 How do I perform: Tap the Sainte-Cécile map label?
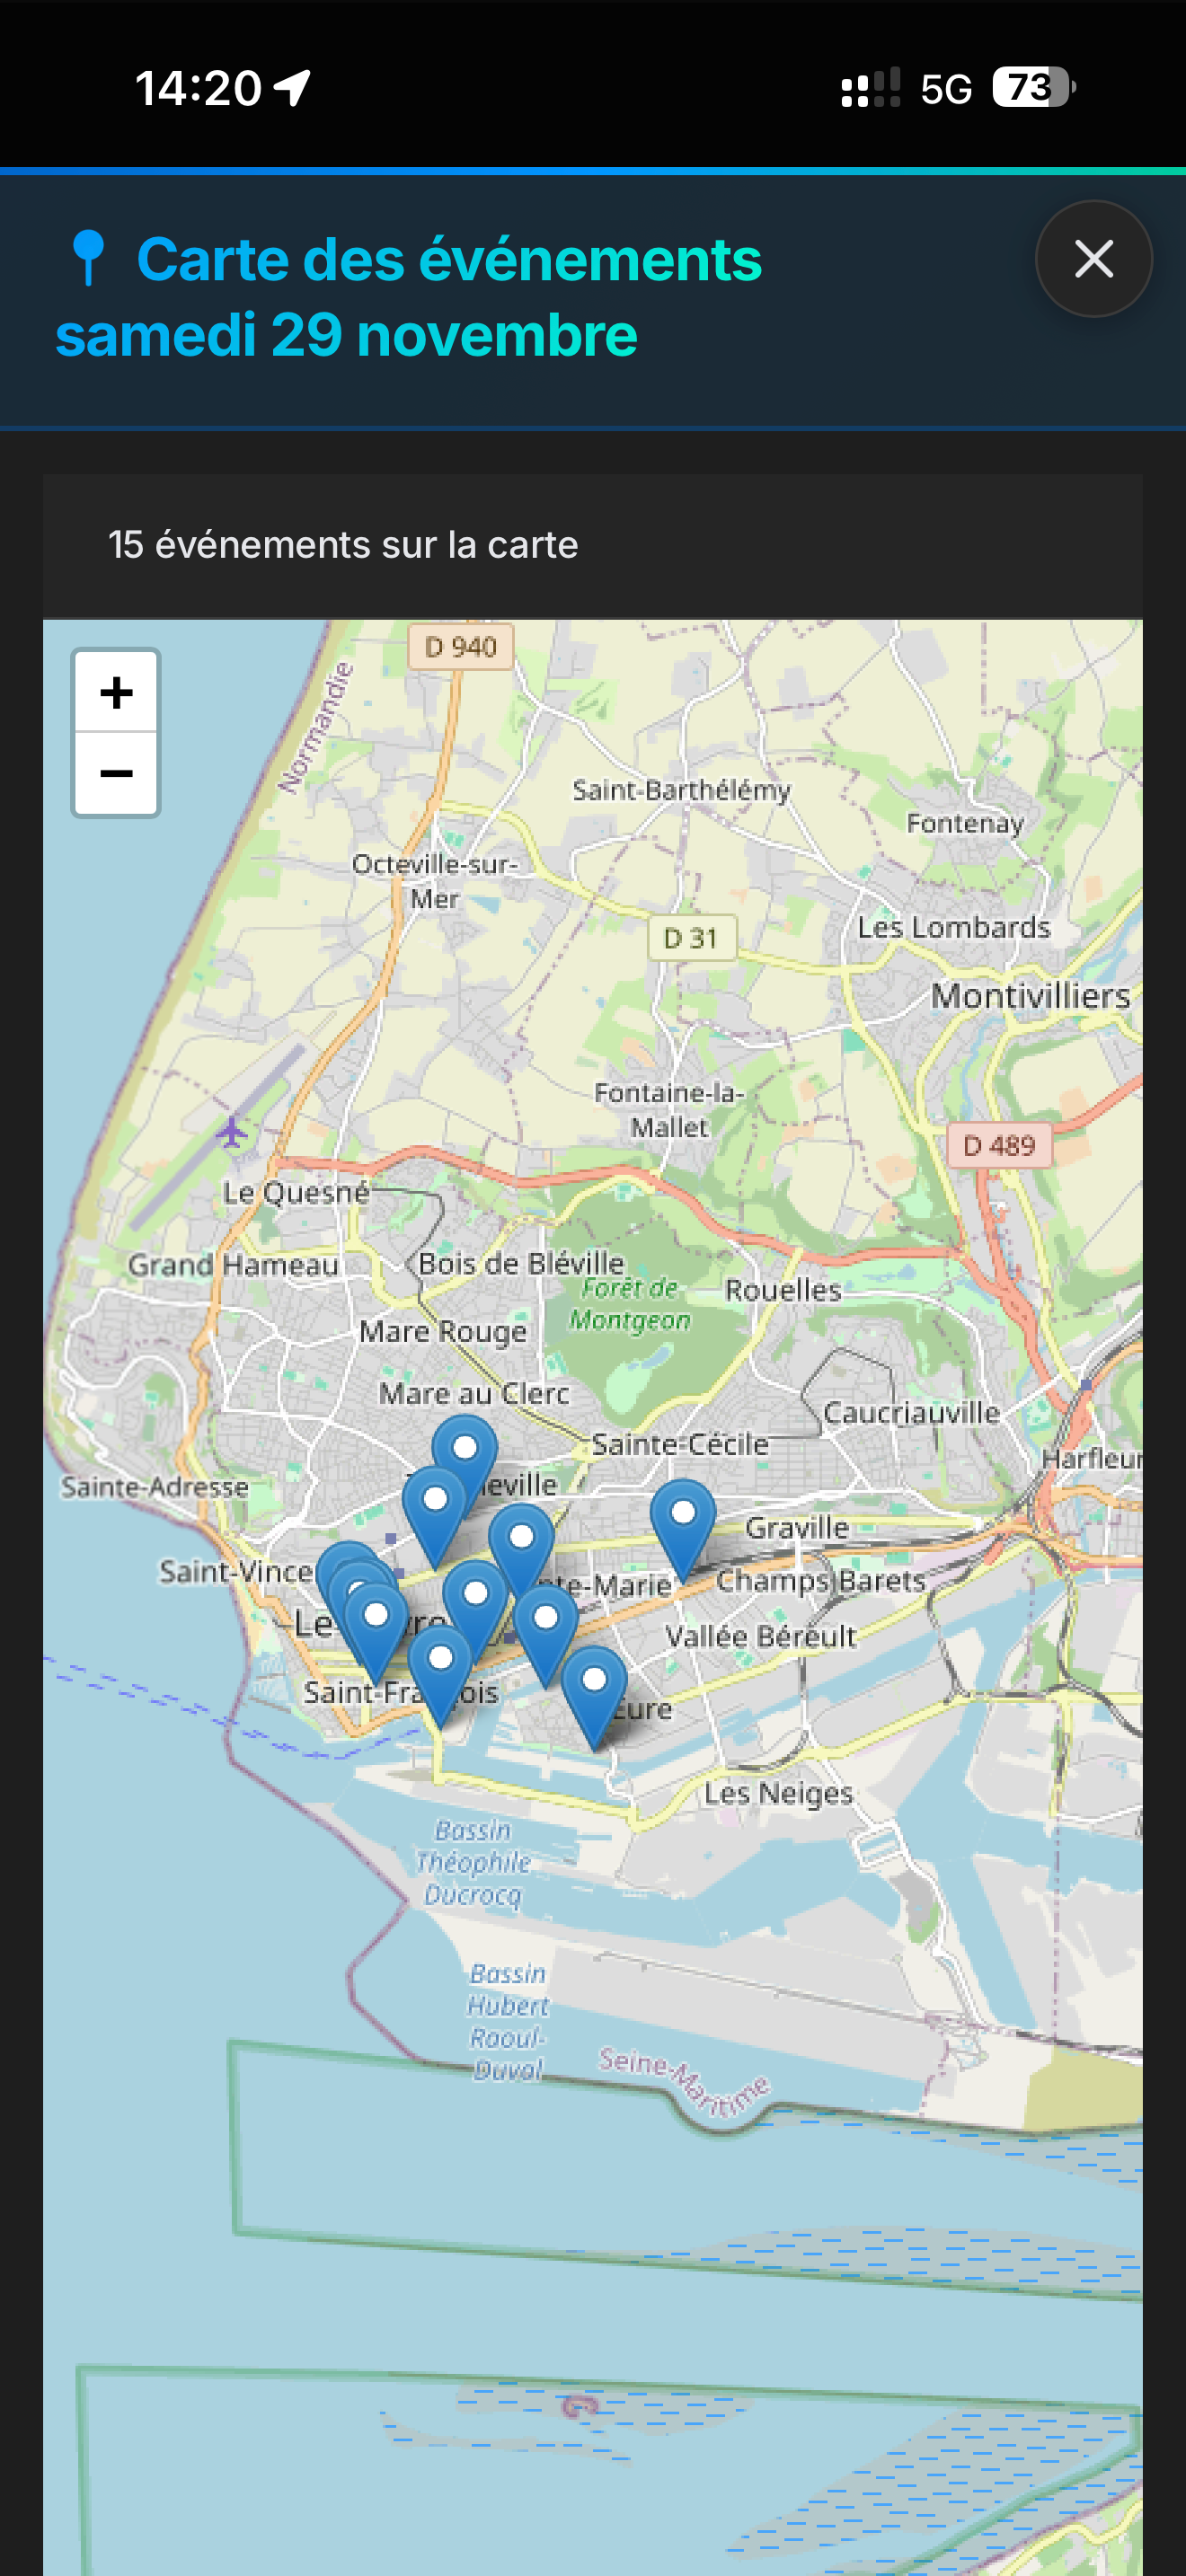680,1444
